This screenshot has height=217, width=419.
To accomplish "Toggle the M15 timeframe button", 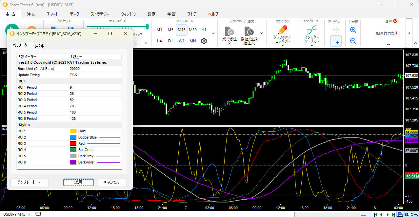I will [x=181, y=30].
